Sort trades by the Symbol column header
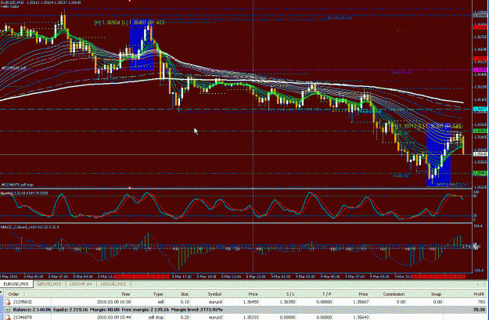Image resolution: width=489 pixels, height=320 pixels. (x=214, y=294)
